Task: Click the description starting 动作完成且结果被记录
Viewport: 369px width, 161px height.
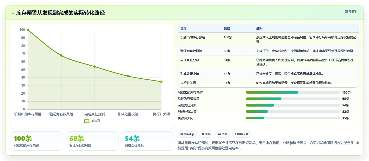Action: [295, 83]
